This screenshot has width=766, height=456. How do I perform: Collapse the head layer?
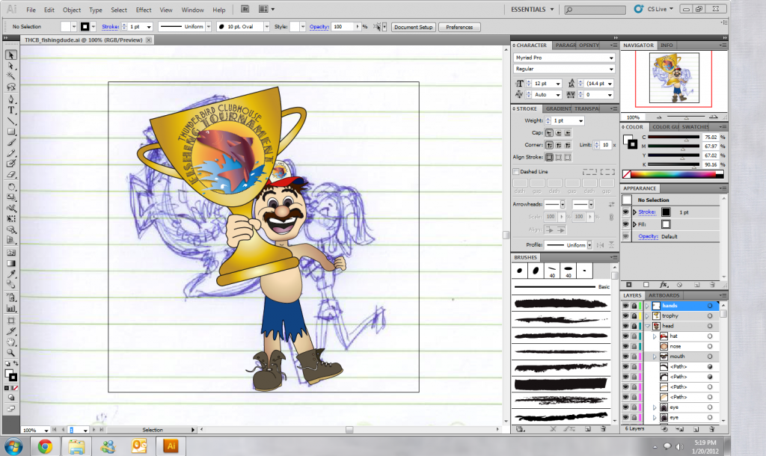coord(647,326)
